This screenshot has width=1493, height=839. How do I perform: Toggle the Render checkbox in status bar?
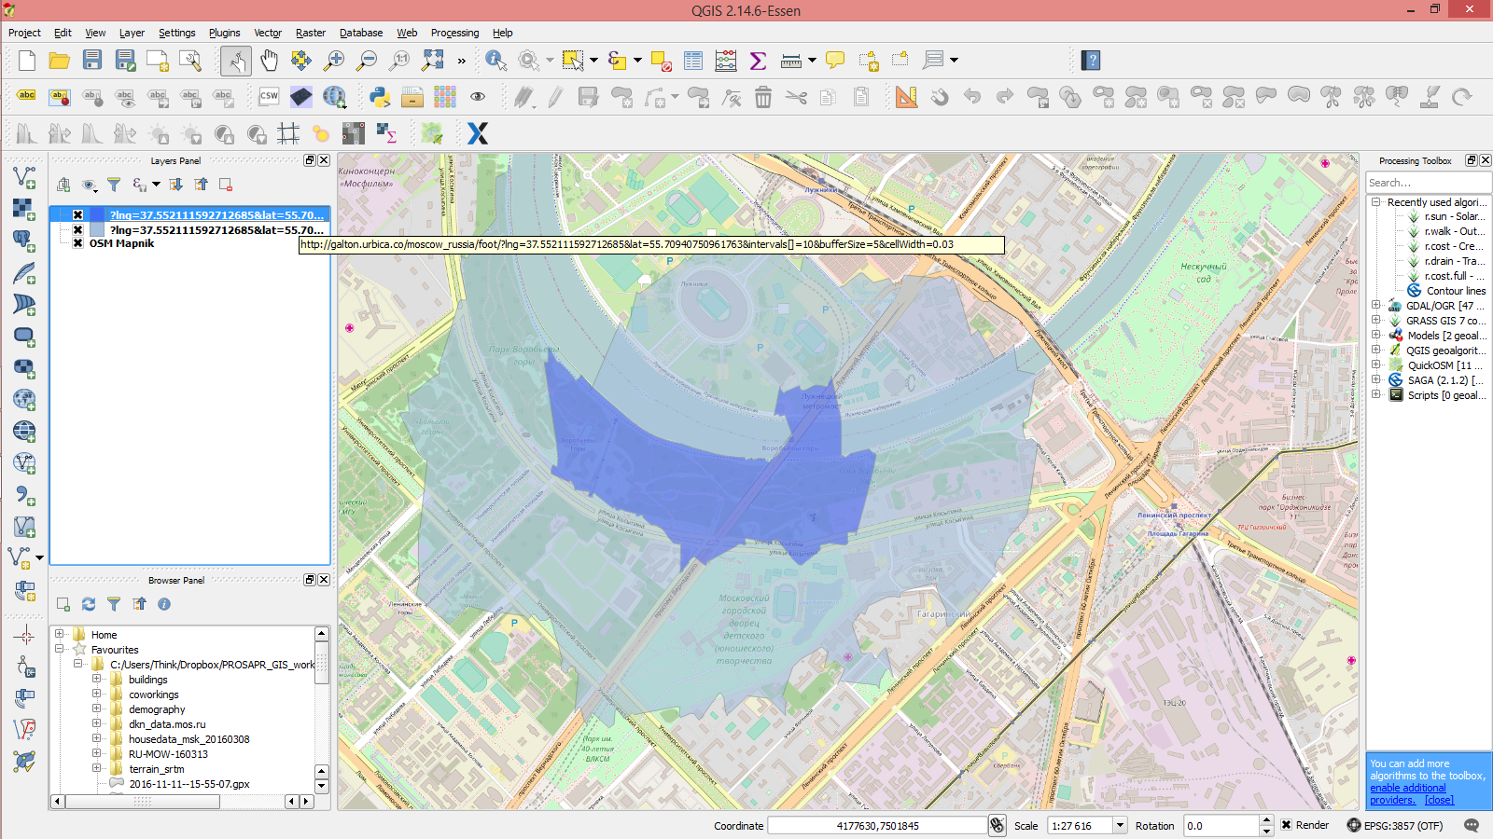1287,825
